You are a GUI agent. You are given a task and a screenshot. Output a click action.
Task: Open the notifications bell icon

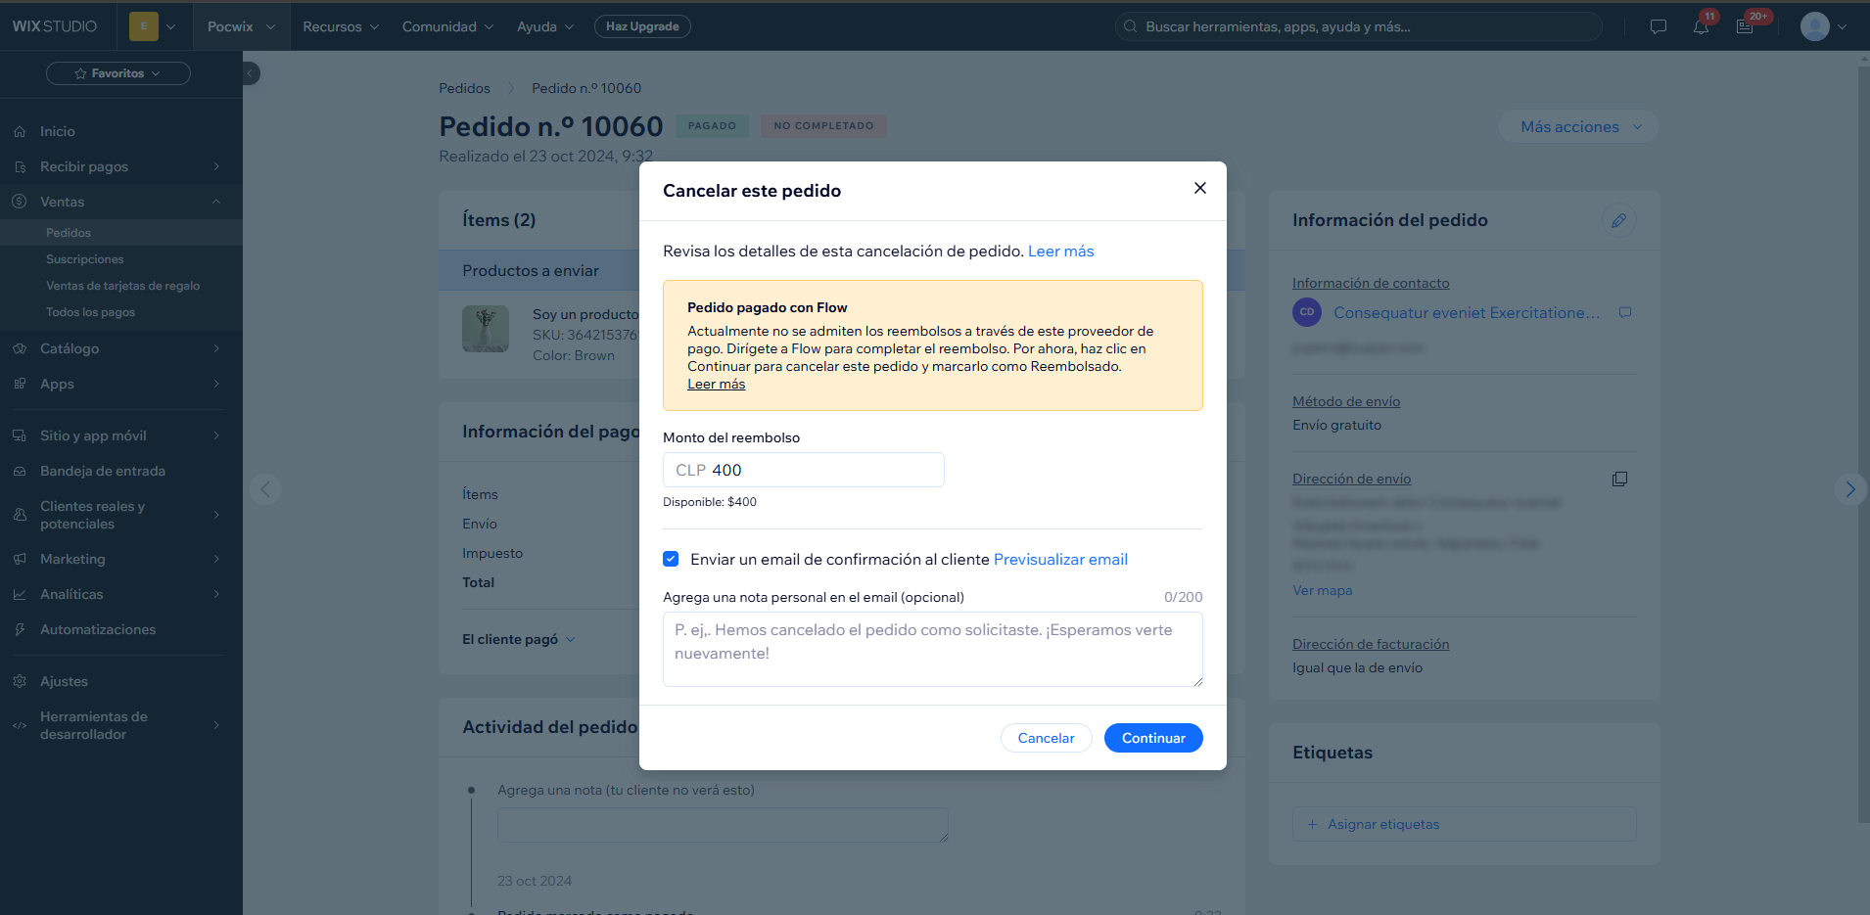click(1701, 27)
